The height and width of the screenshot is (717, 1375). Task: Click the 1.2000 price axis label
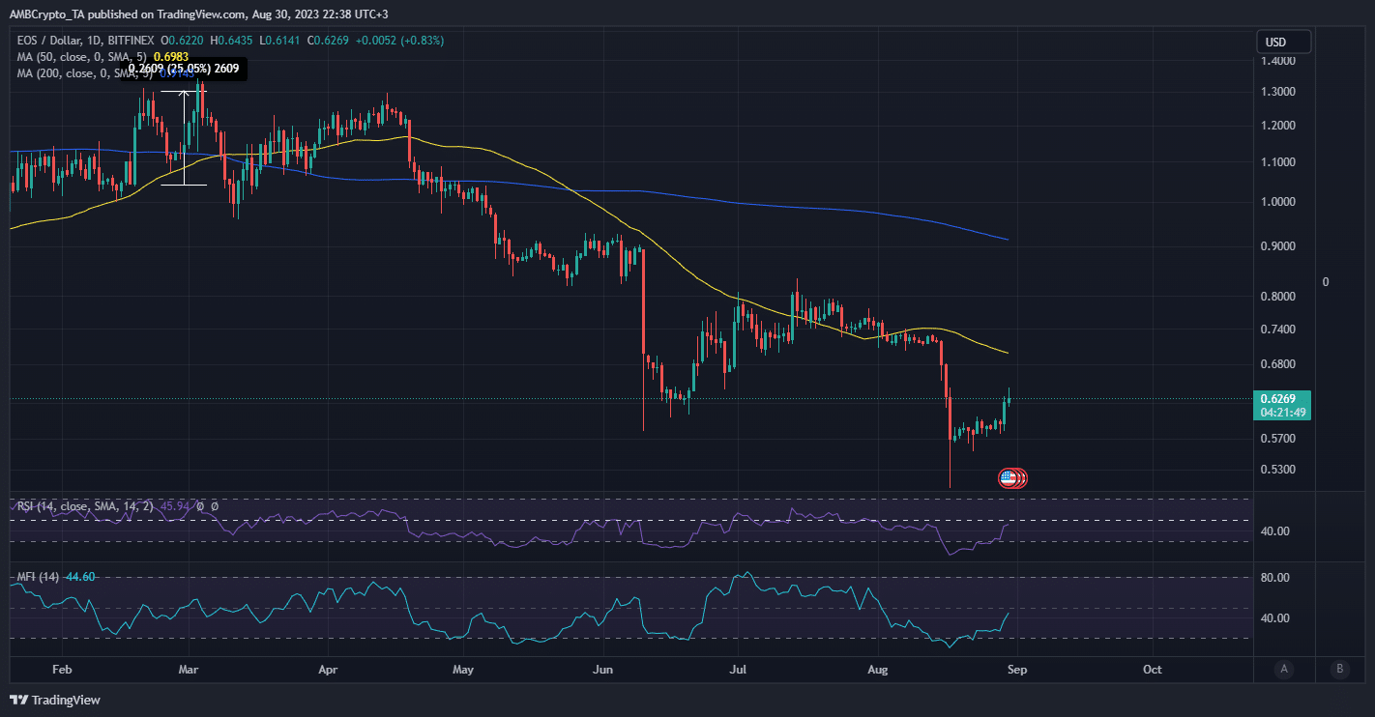(1279, 126)
